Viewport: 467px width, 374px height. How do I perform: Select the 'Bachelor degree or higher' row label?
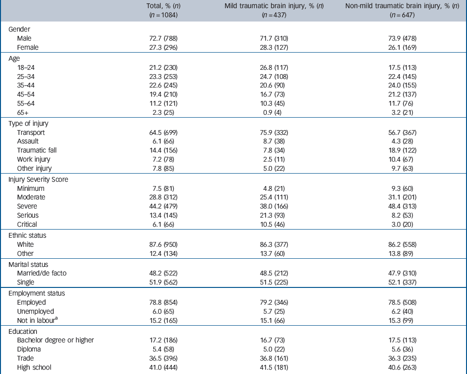point(56,340)
